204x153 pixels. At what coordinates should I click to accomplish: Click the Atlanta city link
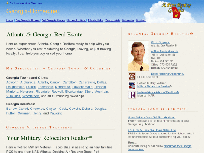[x=43, y=83]
